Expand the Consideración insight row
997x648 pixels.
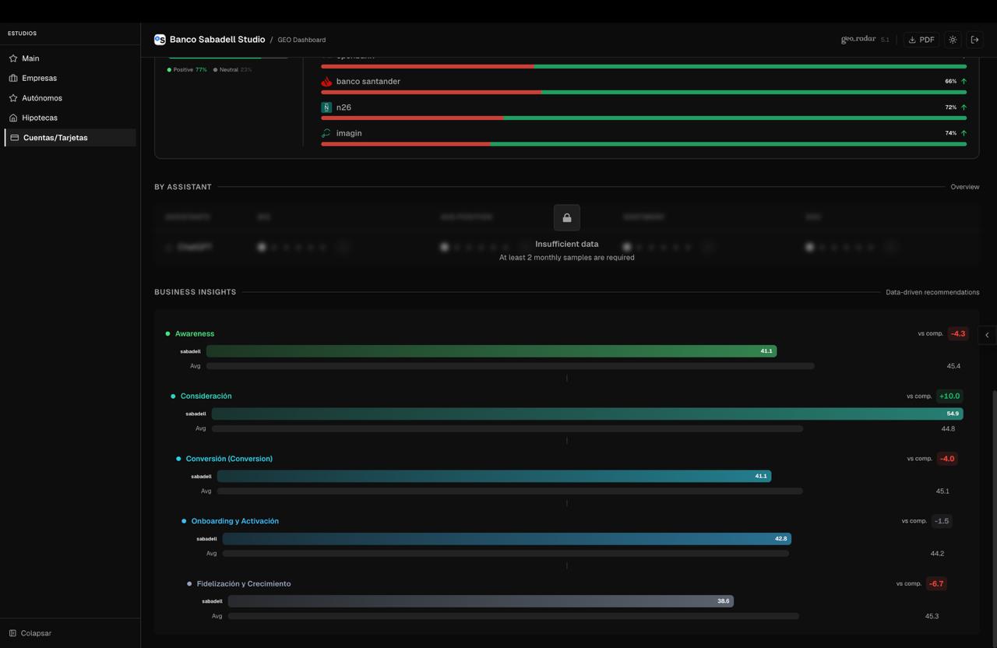[206, 396]
